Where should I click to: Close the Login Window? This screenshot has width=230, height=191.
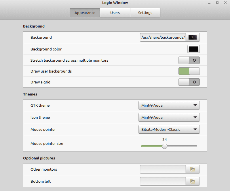click(225, 3)
